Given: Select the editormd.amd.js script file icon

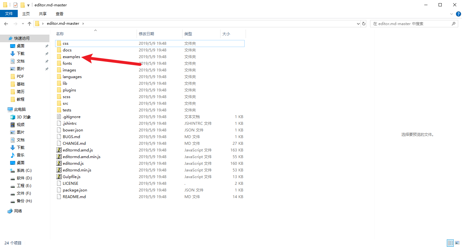Looking at the screenshot, I should 59,150.
